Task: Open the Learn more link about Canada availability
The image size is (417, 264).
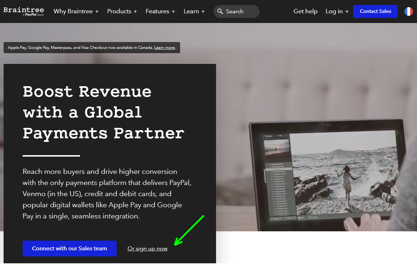Action: tap(164, 47)
